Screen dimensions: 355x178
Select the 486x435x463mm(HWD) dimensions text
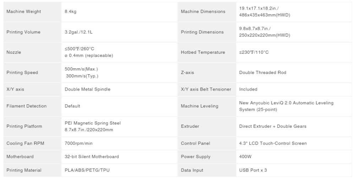[264, 15]
